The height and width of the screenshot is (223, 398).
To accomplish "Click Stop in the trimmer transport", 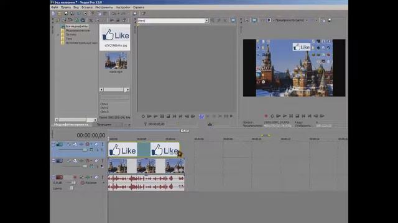I will [x=168, y=116].
